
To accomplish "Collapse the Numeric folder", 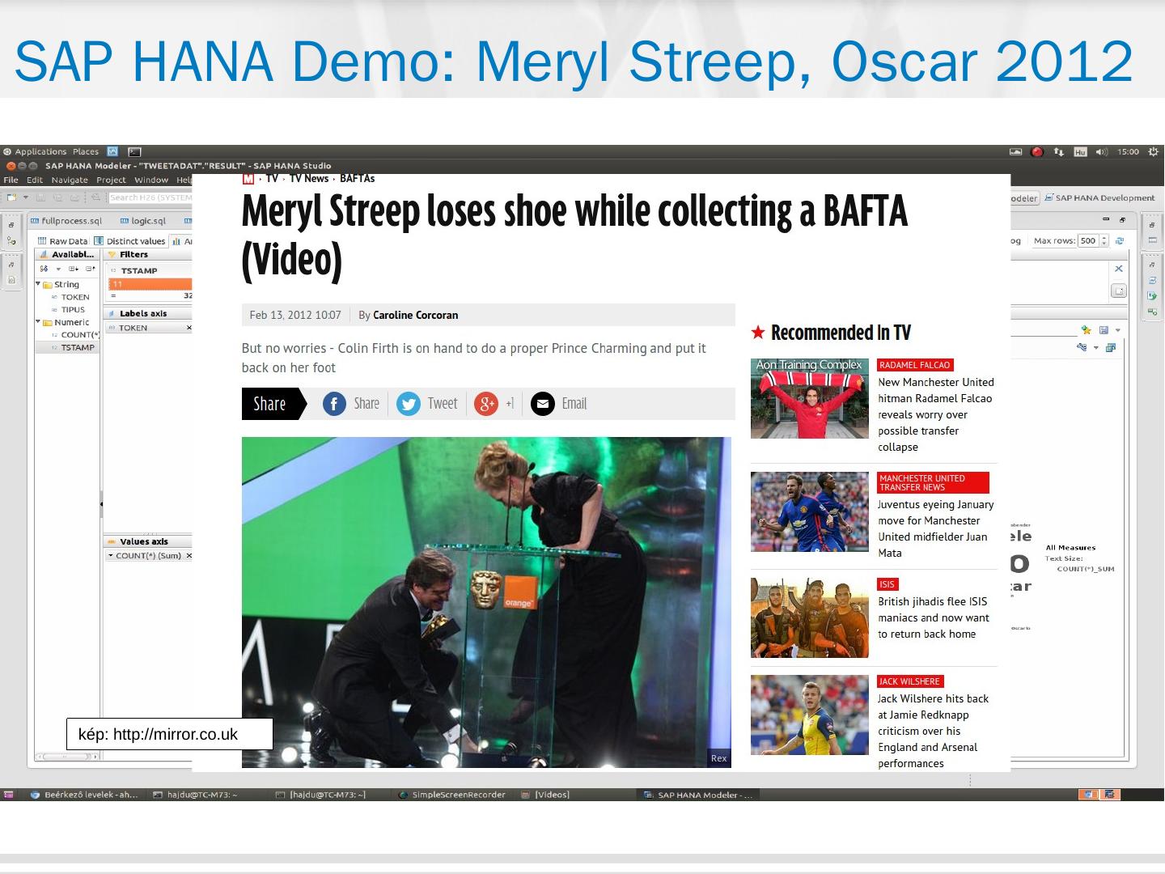I will coord(38,322).
